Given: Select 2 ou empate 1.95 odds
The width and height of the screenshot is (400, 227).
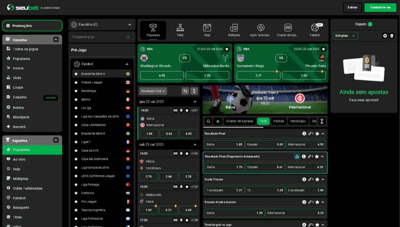Looking at the screenshot, I should (306, 190).
